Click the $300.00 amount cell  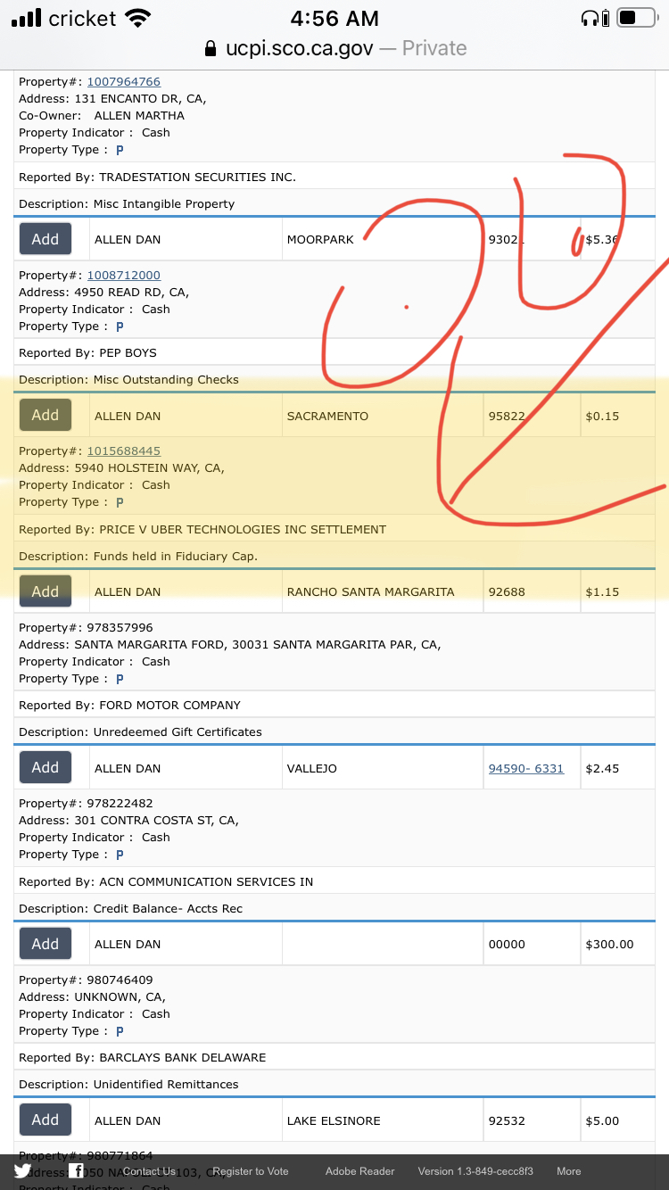(617, 944)
